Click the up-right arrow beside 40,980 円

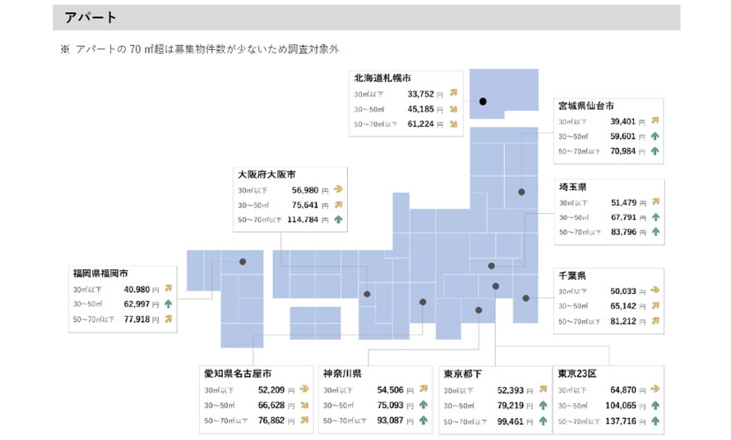tap(168, 289)
